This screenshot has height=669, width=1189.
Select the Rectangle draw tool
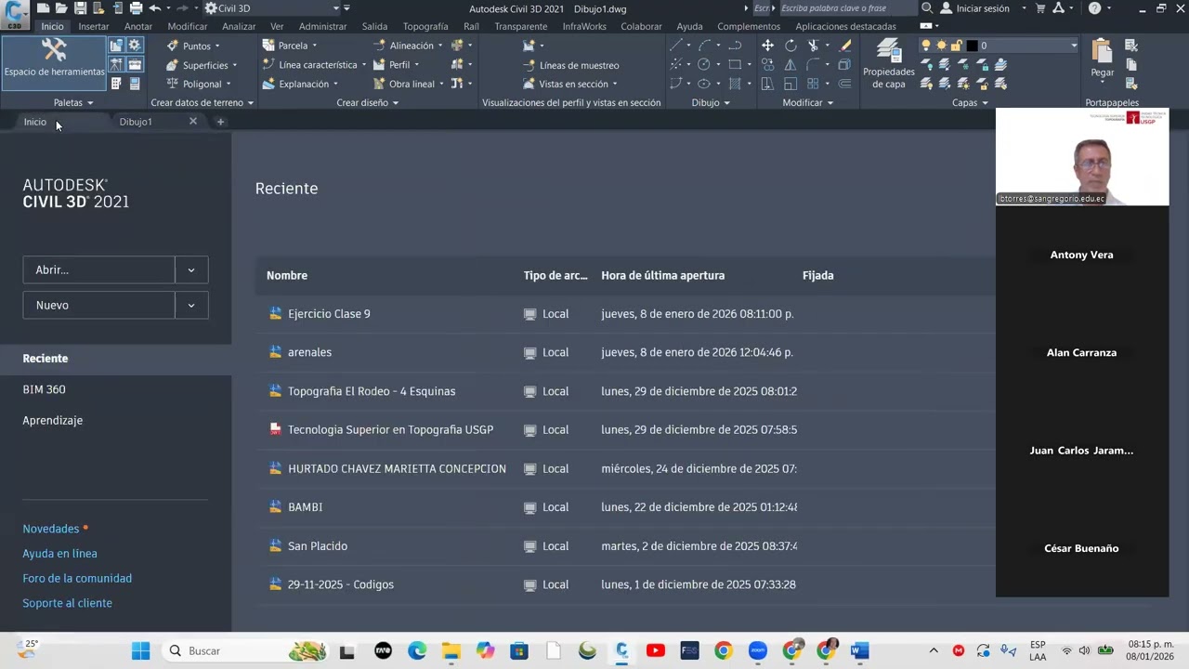click(735, 64)
